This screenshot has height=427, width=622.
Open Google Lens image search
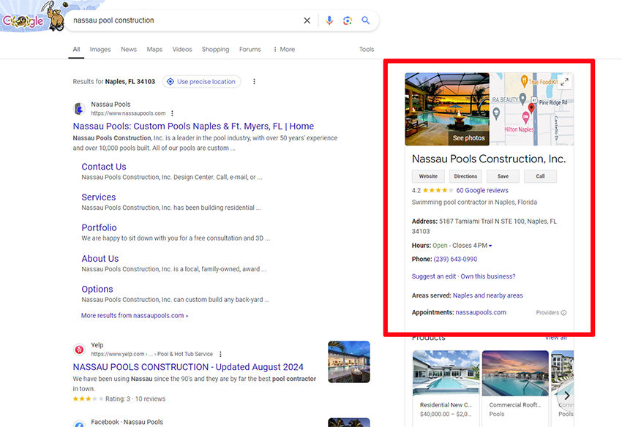(348, 20)
